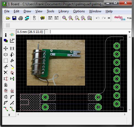
Task: Expand more tools at the left toolbar bottom
Action: tap(9, 115)
